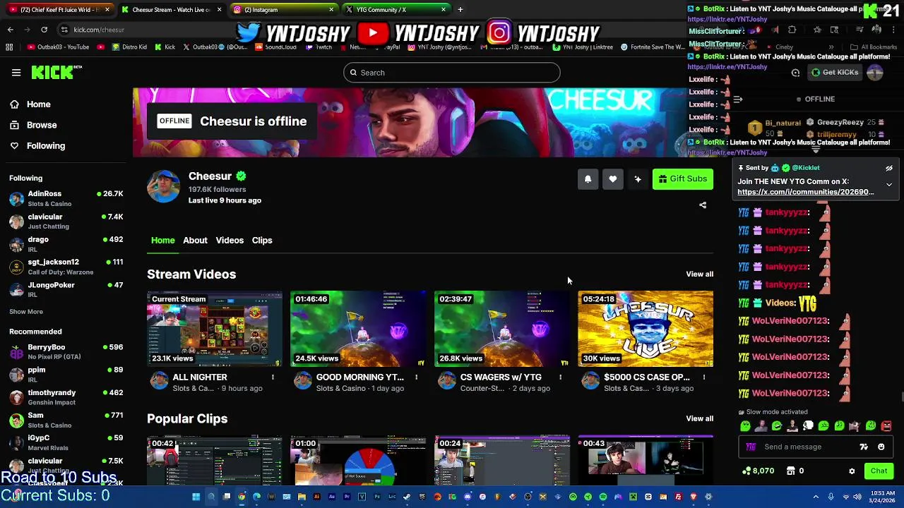
Task: Click the 7TV icon in message box
Action: coord(864,447)
